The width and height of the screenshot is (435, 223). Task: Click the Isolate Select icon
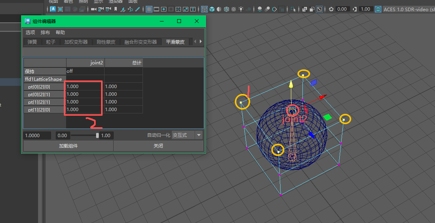pyautogui.click(x=293, y=9)
